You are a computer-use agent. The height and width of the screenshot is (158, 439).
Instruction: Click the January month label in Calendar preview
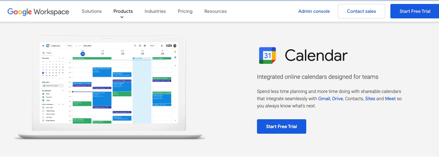[x=87, y=46]
